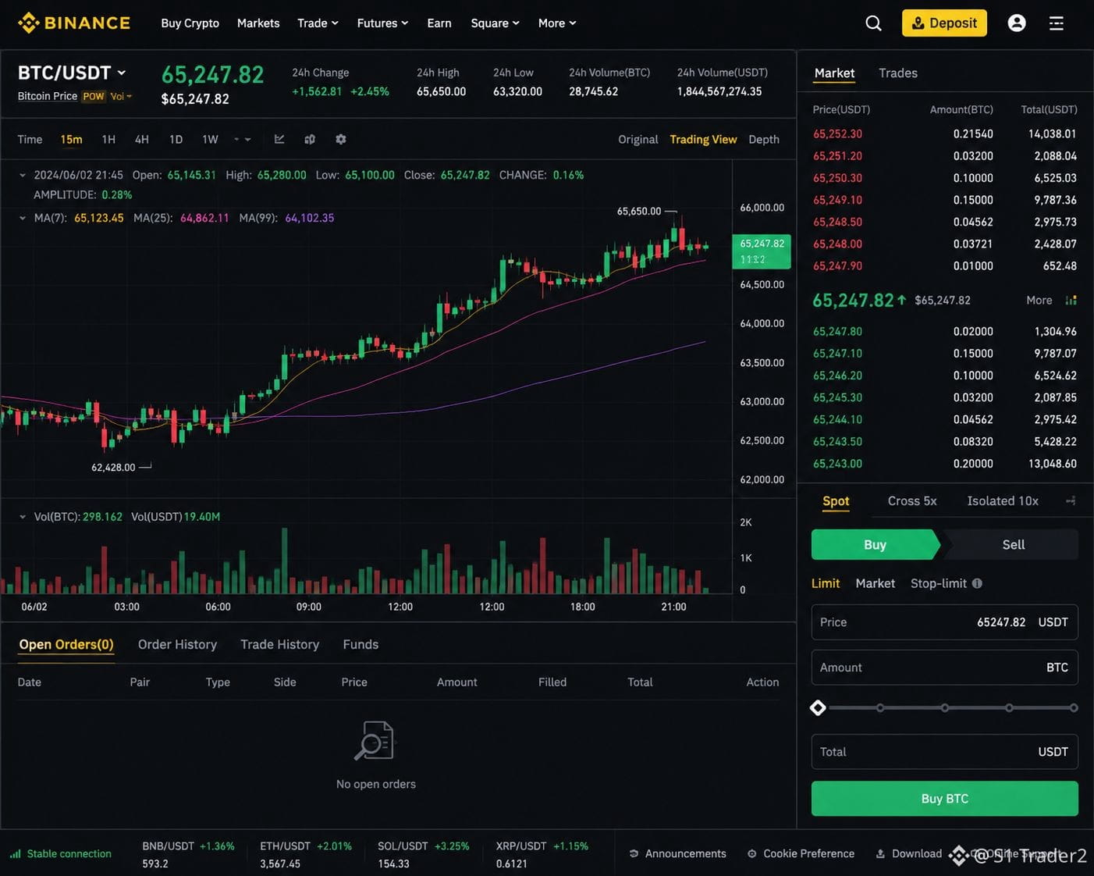Open the Vol tag dropdown
The width and height of the screenshot is (1094, 876).
[121, 96]
